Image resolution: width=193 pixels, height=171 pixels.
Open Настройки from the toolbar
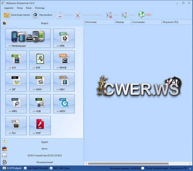tap(42, 15)
